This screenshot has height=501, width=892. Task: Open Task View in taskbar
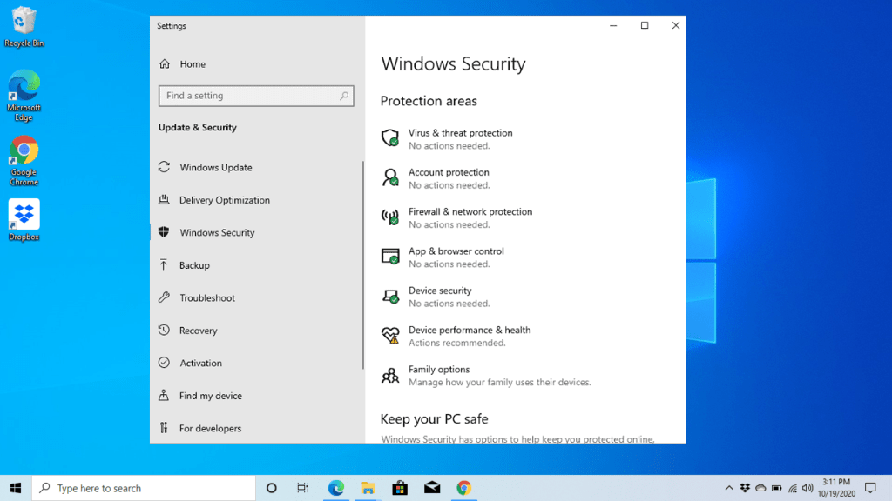tap(302, 488)
